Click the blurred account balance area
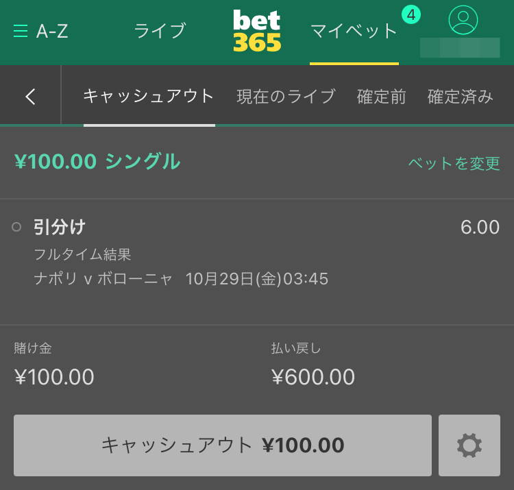514x490 pixels. pos(460,48)
